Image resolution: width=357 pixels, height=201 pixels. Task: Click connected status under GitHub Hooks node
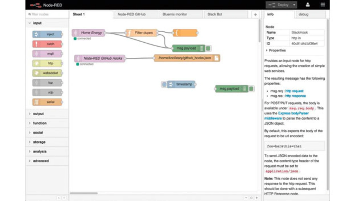(85, 64)
